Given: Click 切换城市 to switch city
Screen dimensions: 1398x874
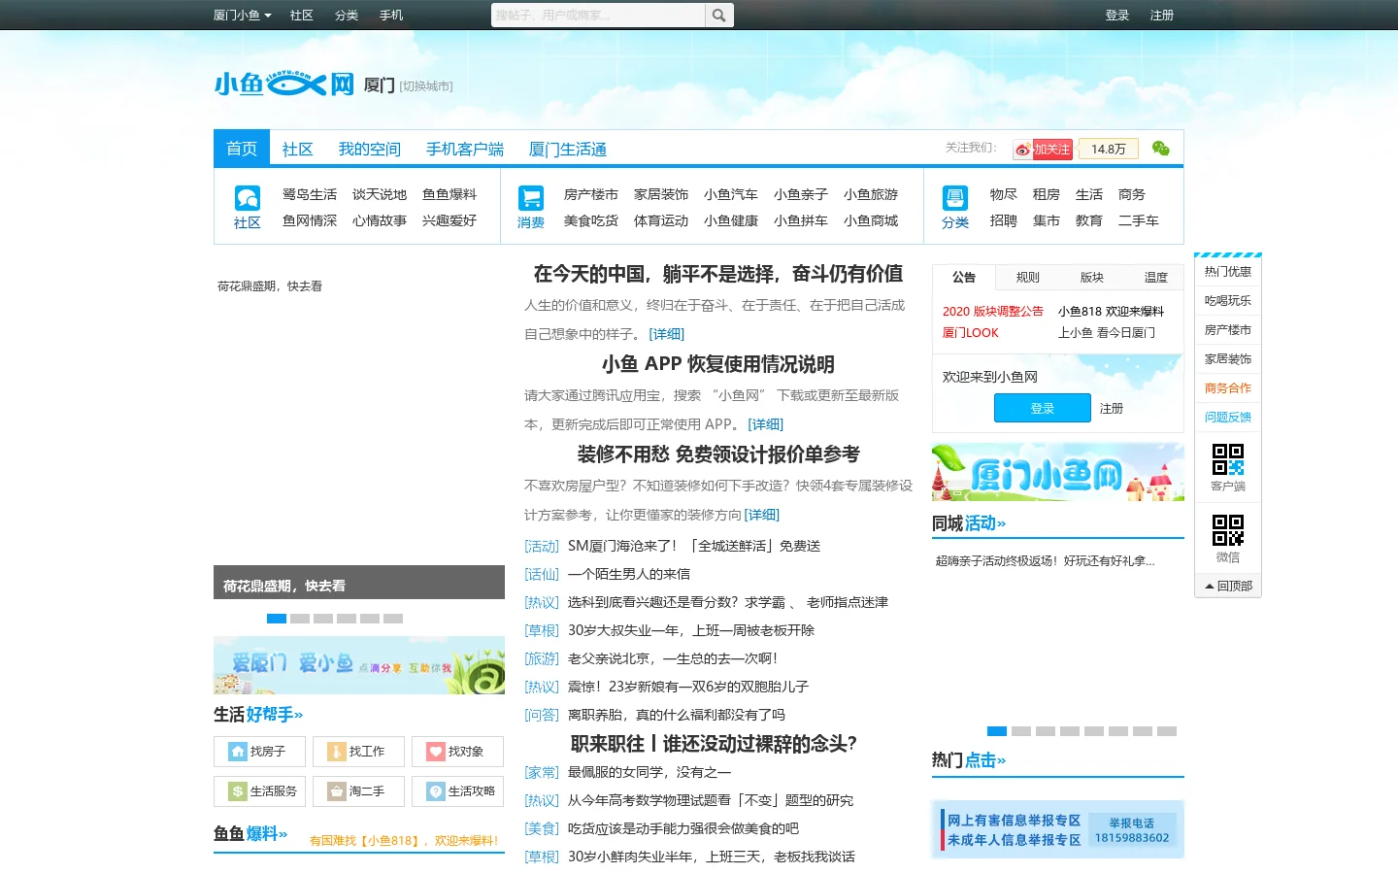Looking at the screenshot, I should pos(426,85).
